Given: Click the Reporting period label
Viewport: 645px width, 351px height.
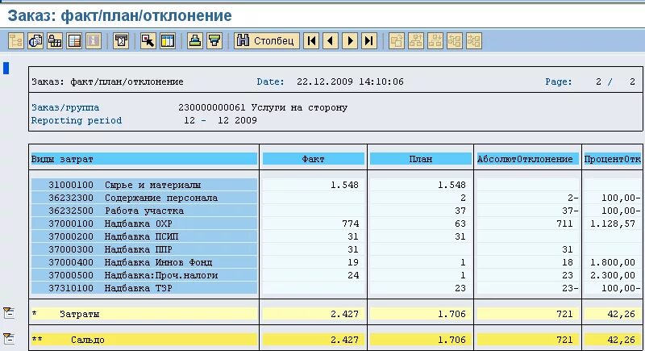Looking at the screenshot, I should coord(77,120).
